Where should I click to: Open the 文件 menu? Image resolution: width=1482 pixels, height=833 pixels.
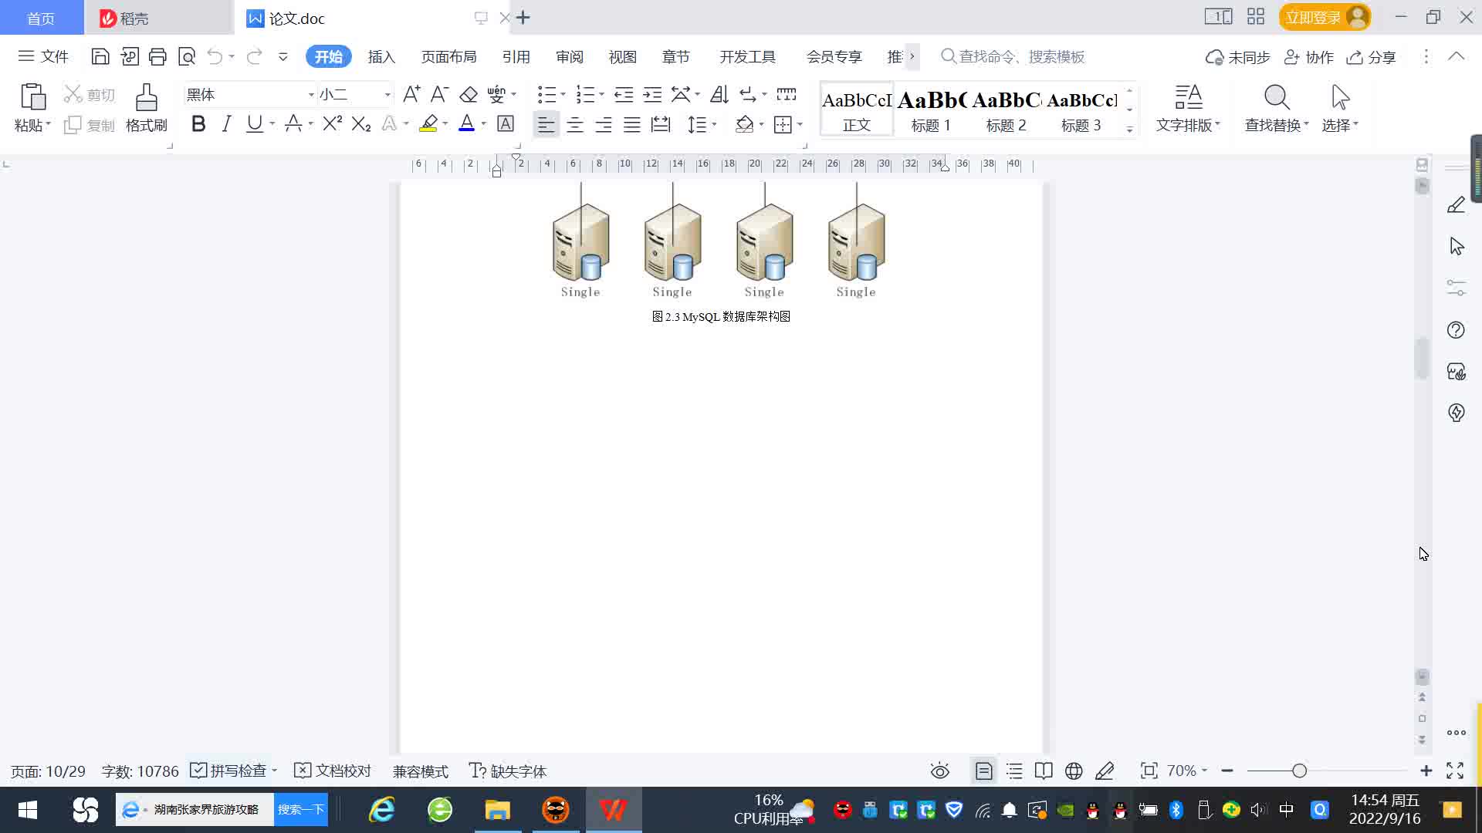(44, 56)
